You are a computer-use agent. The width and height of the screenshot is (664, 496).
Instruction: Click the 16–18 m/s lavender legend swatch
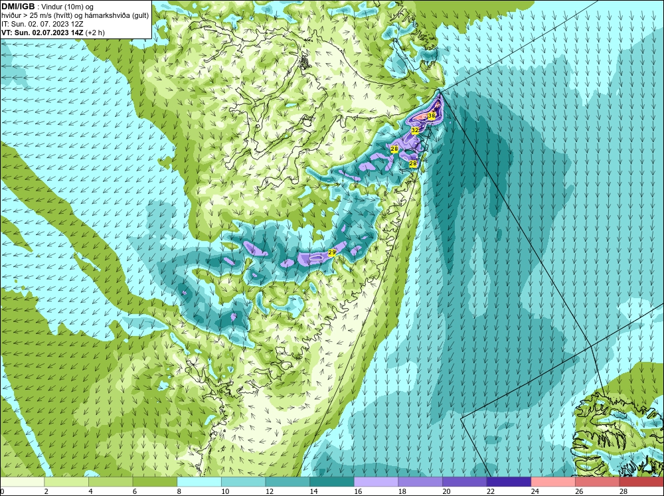(376, 482)
